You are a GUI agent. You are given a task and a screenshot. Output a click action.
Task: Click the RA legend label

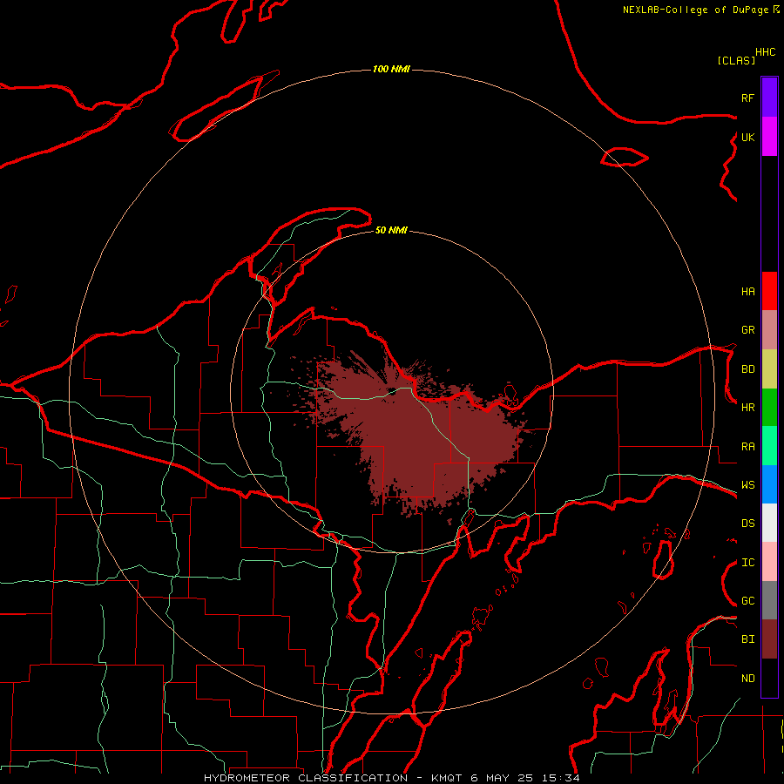(x=747, y=447)
